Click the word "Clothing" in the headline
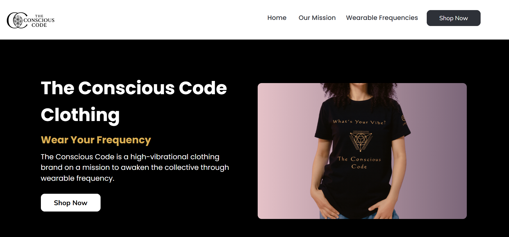 80,115
